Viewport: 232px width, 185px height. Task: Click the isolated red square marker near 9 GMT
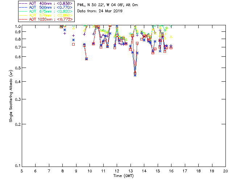tap(73, 44)
